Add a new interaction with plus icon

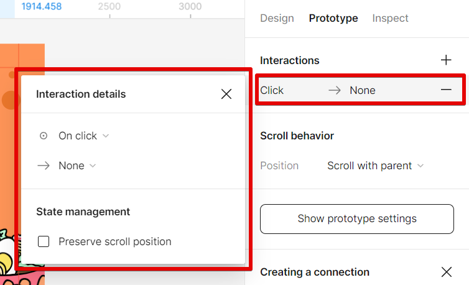[446, 60]
